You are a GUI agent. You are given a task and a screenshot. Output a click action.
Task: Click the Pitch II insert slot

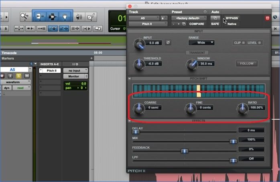[x=51, y=70]
